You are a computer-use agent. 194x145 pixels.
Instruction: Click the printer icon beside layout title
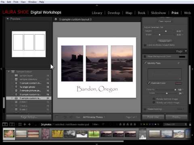point(56,19)
